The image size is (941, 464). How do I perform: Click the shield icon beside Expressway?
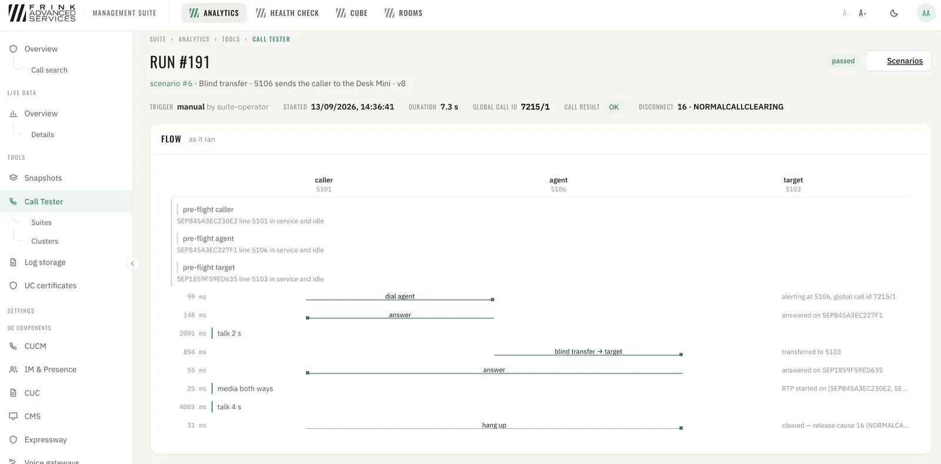[x=13, y=439]
